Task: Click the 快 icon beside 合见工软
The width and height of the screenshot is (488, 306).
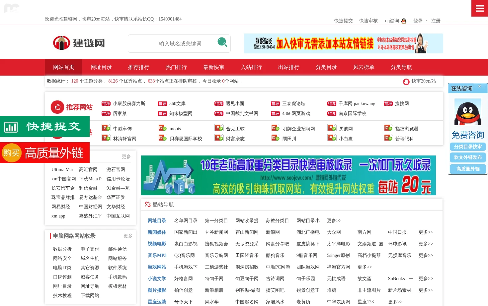Action: pyautogui.click(x=219, y=128)
